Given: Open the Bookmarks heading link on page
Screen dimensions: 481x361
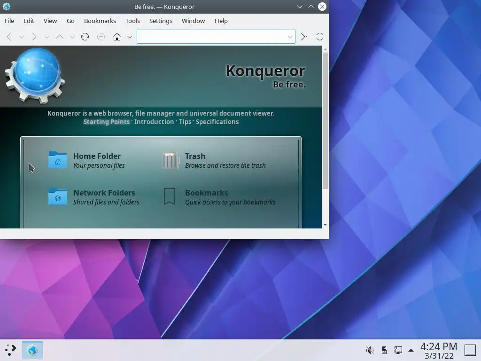Looking at the screenshot, I should tap(207, 193).
